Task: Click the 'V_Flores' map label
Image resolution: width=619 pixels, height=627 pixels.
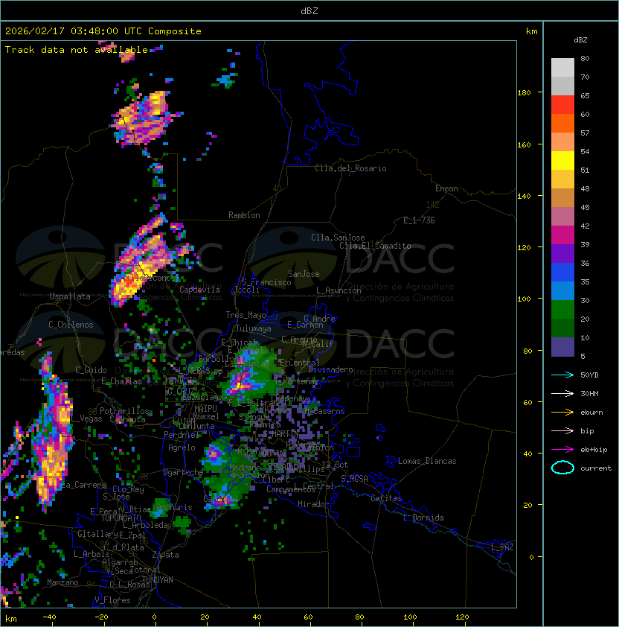Action: tap(112, 600)
